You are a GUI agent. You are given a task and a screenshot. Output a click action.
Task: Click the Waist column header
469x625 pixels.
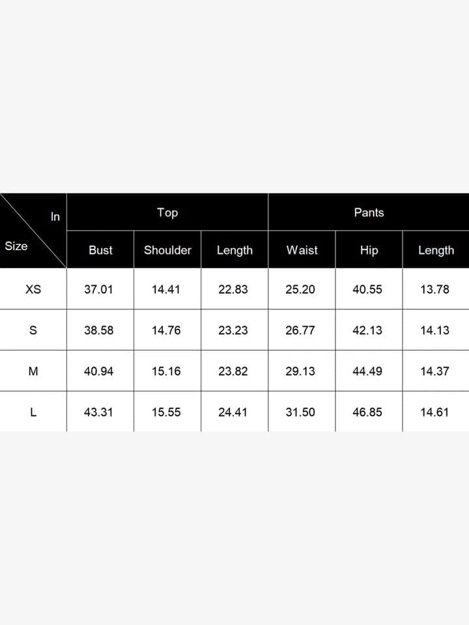(302, 250)
